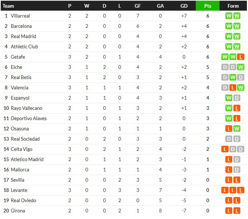Select the Girona team row
This screenshot has height=219, width=248.
tap(124, 211)
